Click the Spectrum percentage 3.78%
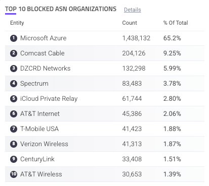Viewport: 209px width, 186px height. tap(172, 84)
